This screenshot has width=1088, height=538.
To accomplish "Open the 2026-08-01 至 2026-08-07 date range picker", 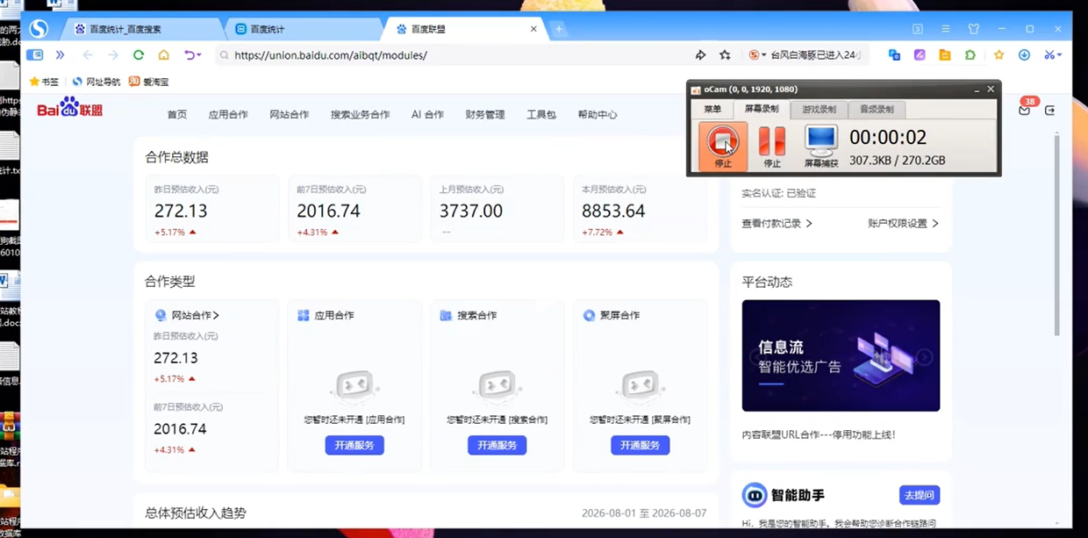I will point(644,513).
